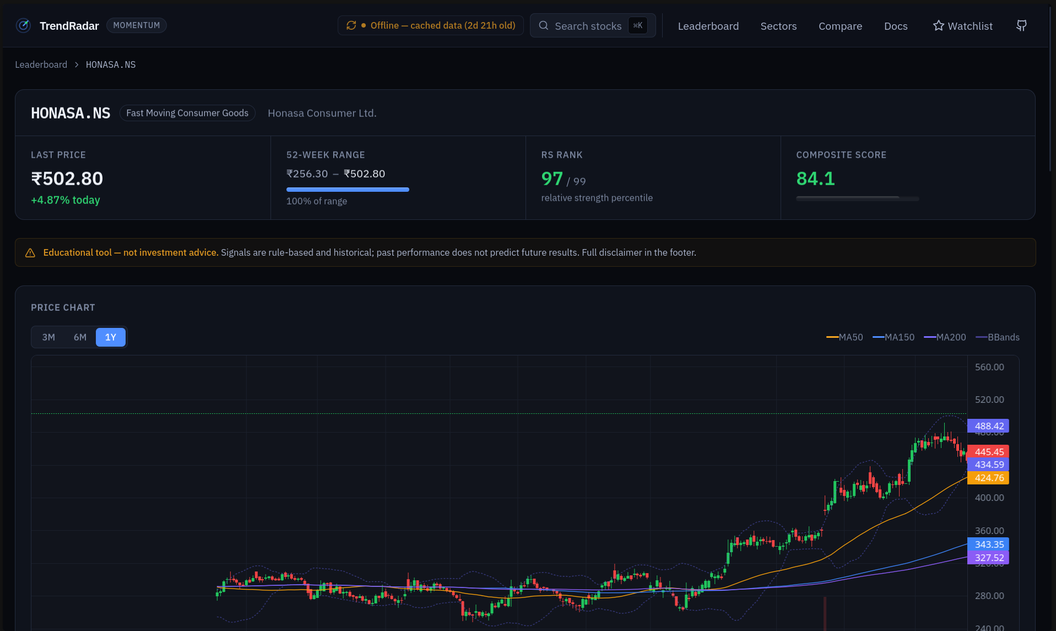
Task: Select the 1Y chart range
Action: point(111,337)
